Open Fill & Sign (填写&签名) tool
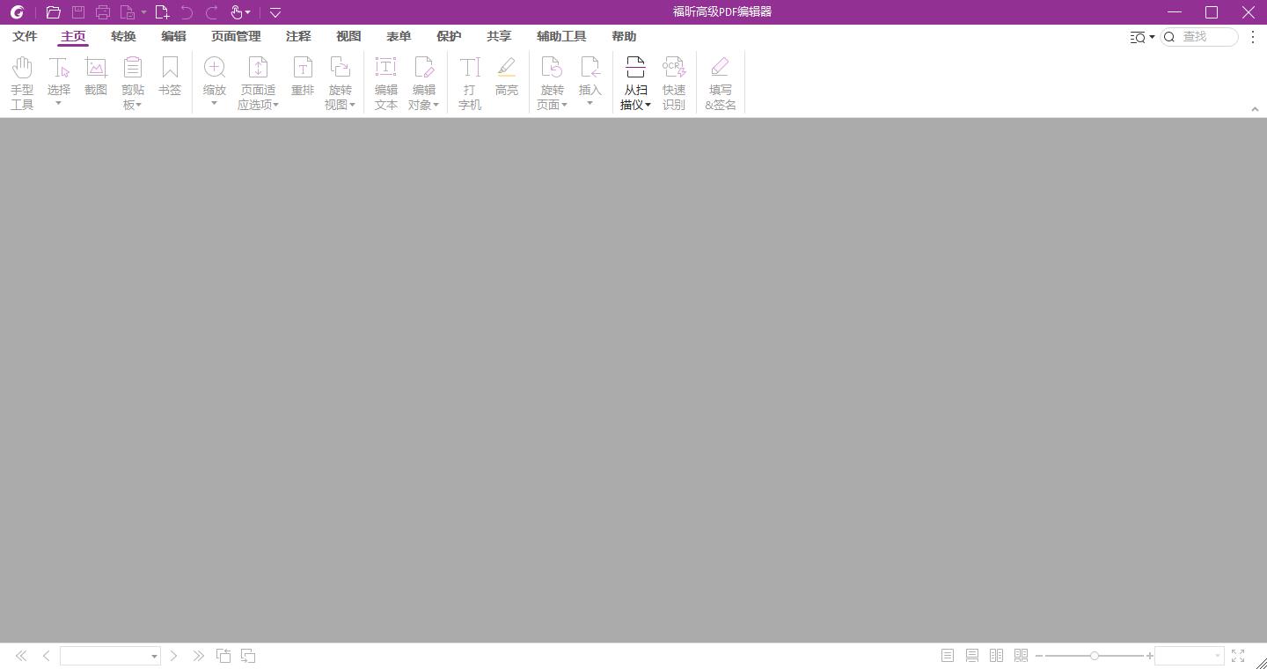 [721, 82]
